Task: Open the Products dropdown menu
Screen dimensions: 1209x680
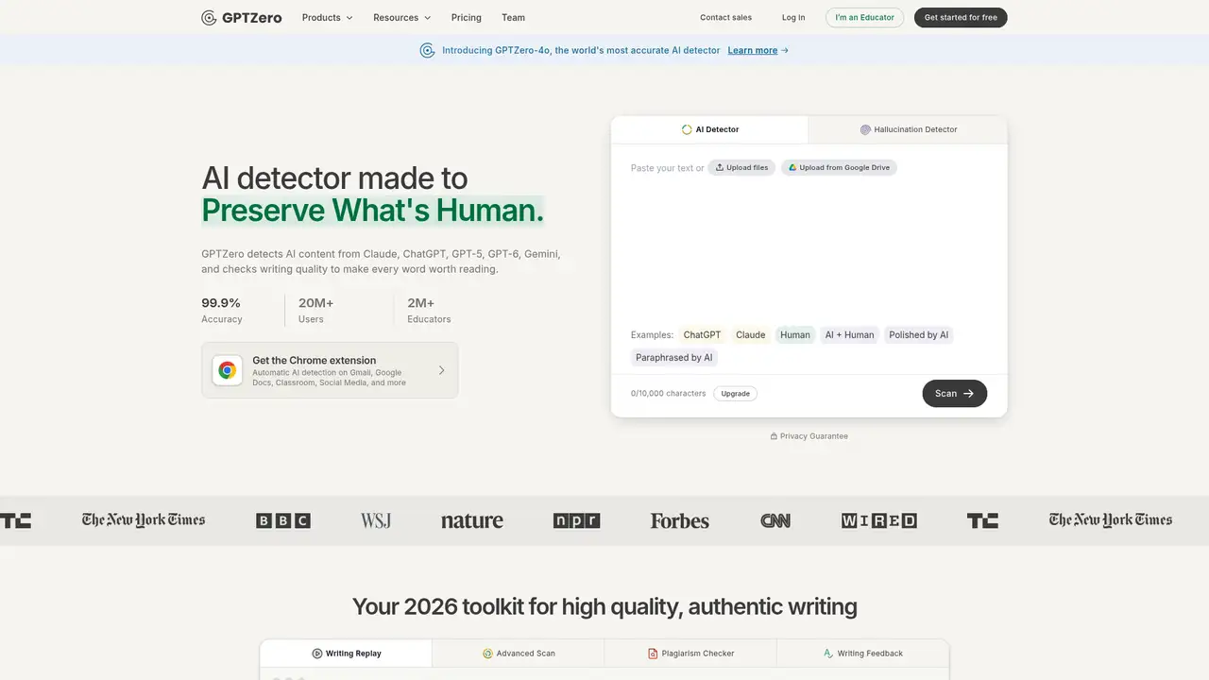Action: coord(327,17)
